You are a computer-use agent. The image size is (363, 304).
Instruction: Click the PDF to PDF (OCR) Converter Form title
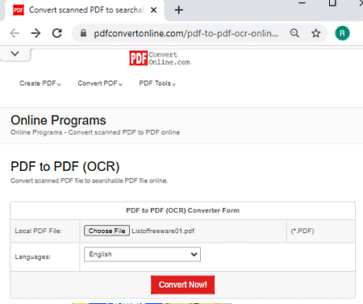click(182, 210)
